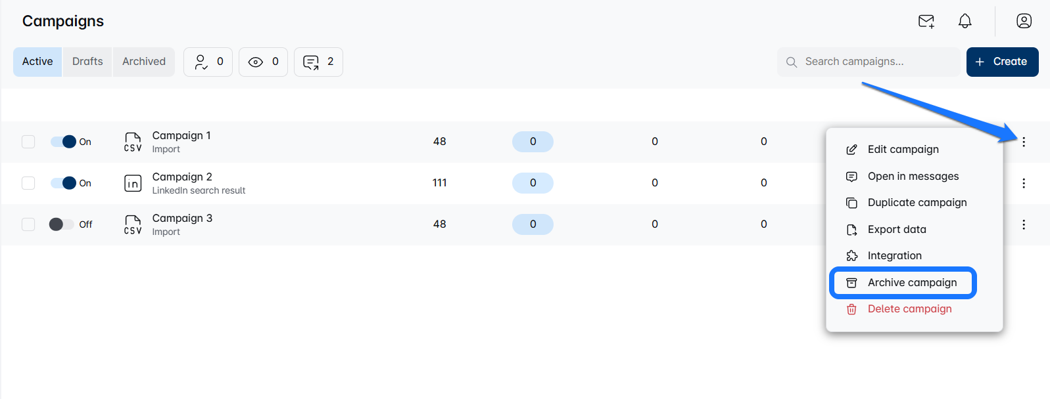1050x399 pixels.
Task: Open the three-dot menu for Campaign 2
Action: [1024, 183]
